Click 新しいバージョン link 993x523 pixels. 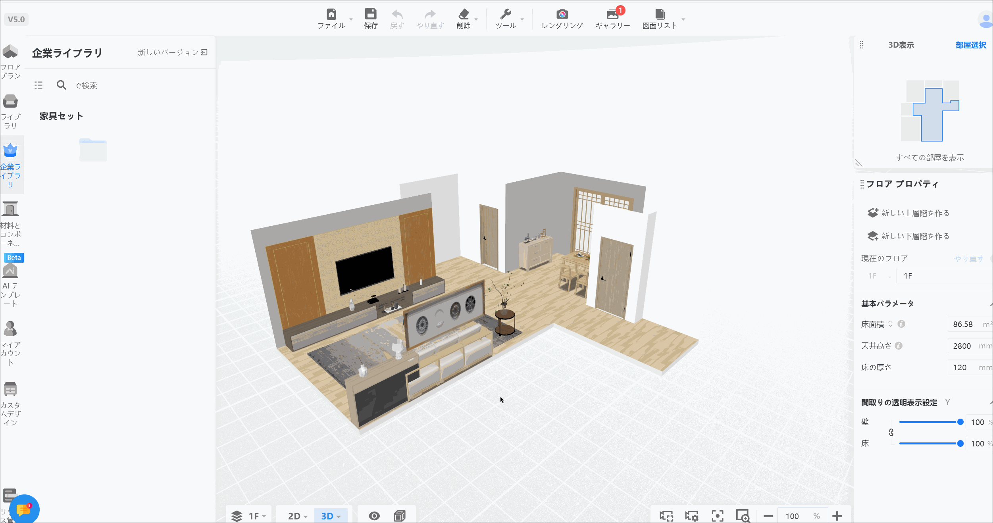coord(173,52)
